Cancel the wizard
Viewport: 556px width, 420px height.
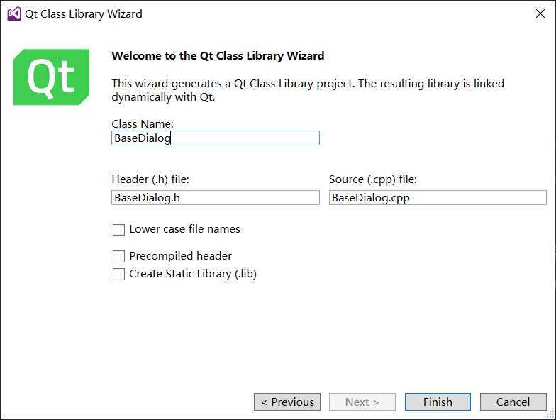click(x=513, y=402)
